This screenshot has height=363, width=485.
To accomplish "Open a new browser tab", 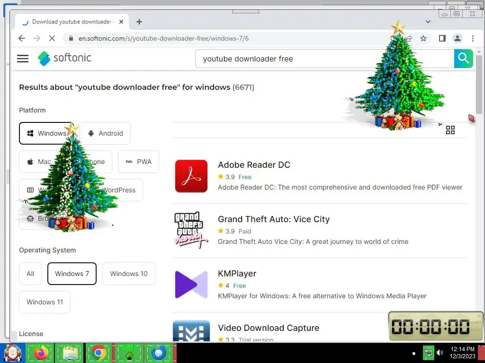I will tap(139, 22).
